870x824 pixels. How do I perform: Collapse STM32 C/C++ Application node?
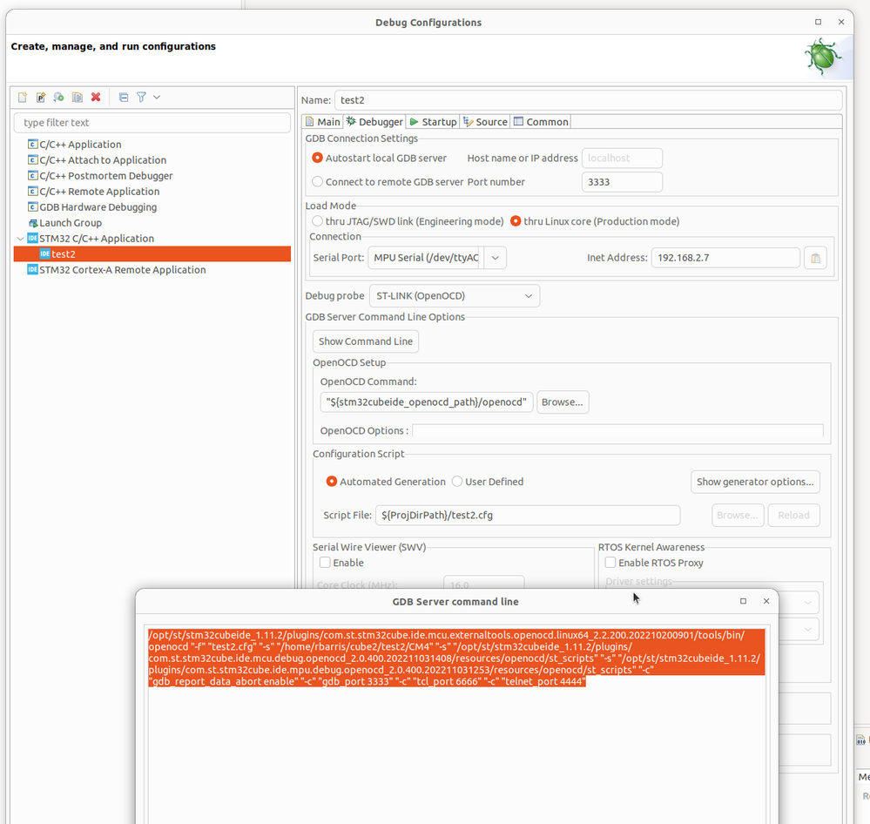(x=21, y=239)
